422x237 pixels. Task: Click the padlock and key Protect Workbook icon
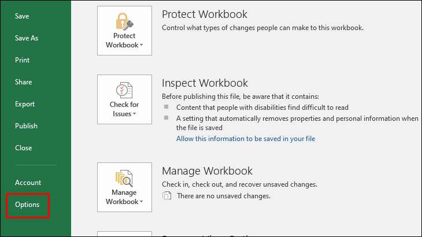(124, 21)
